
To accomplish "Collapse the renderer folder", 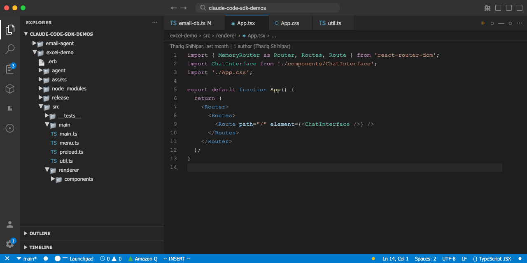I will pos(68,170).
